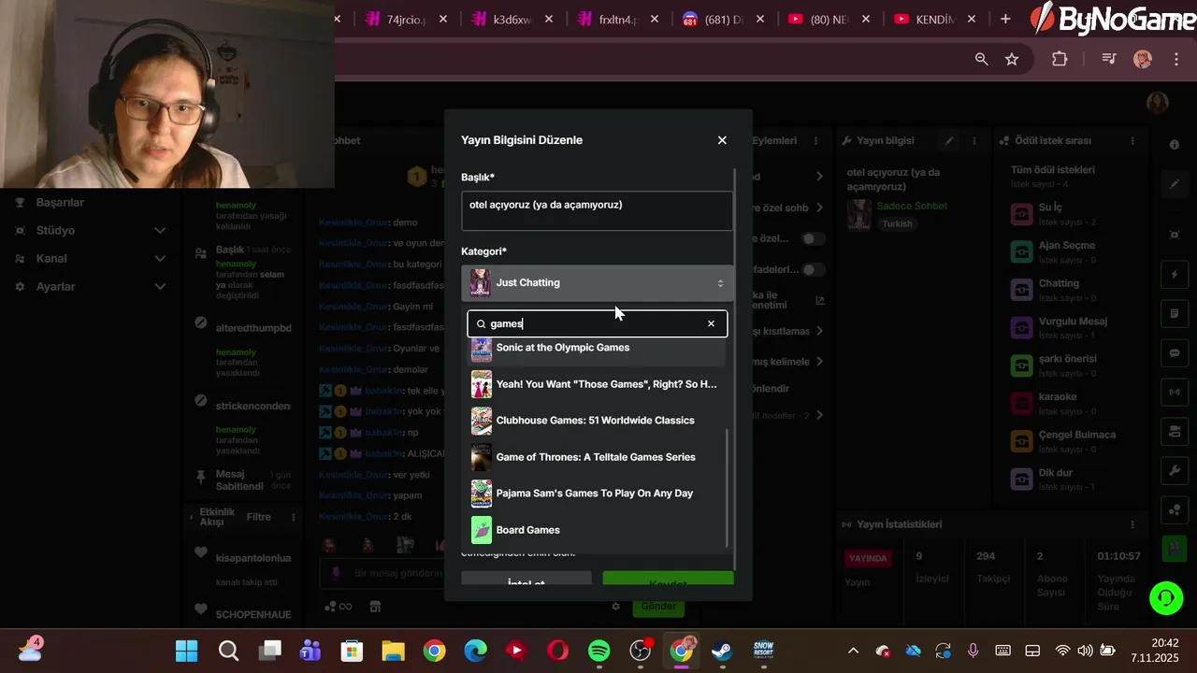1197x673 pixels.
Task: Click the wrench tools icon in the right rail
Action: coord(1175,470)
